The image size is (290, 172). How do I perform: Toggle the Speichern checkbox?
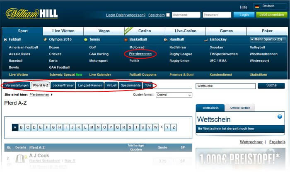pyautogui.click(x=168, y=15)
